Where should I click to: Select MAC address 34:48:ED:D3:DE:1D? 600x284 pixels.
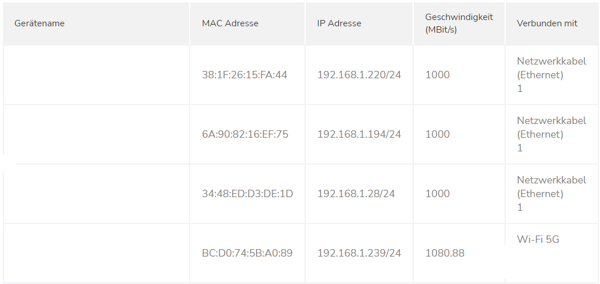(247, 194)
